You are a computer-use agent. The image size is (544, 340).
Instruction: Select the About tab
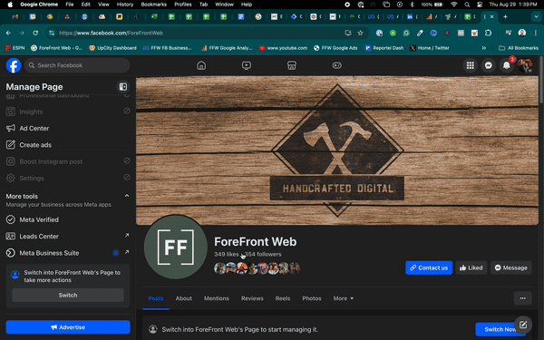[x=183, y=298]
